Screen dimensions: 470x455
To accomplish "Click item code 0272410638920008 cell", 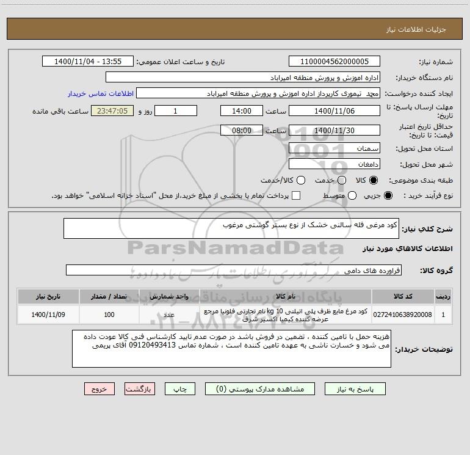I will pyautogui.click(x=403, y=315).
